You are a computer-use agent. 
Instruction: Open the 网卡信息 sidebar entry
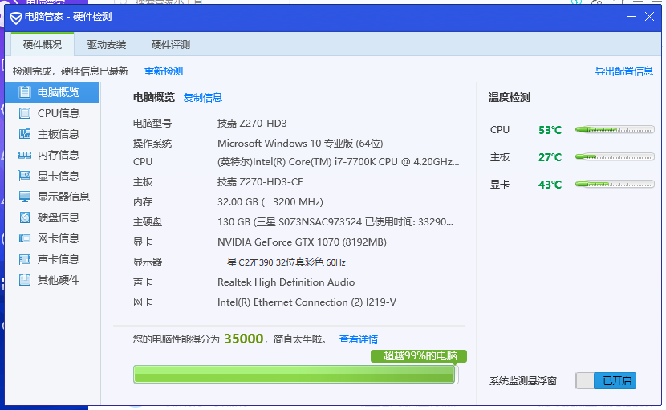(x=53, y=238)
